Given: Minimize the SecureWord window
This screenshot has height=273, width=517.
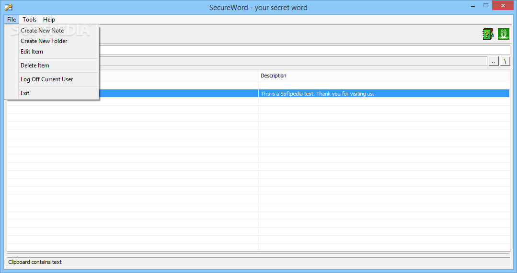Looking at the screenshot, I should [473, 6].
